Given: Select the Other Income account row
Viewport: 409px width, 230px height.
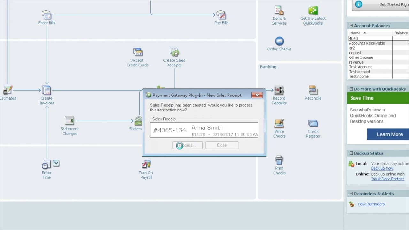Looking at the screenshot, I should tap(378, 57).
